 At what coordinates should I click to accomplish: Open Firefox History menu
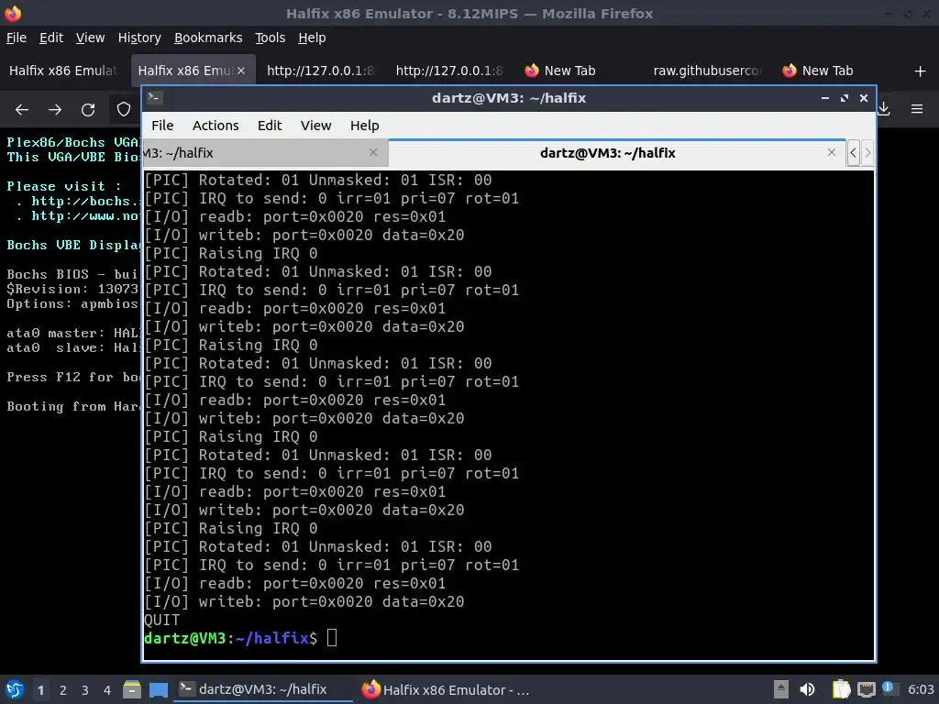(139, 38)
